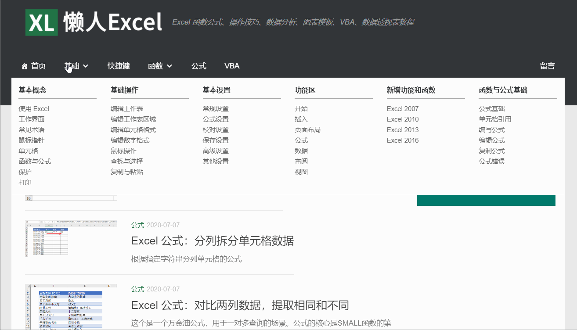The width and height of the screenshot is (577, 330).
Task: Click the 懒人Excel site title
Action: click(113, 22)
